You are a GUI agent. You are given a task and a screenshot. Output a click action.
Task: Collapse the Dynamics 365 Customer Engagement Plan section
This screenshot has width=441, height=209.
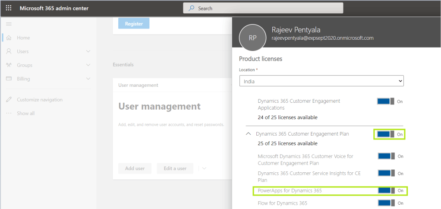coord(248,134)
